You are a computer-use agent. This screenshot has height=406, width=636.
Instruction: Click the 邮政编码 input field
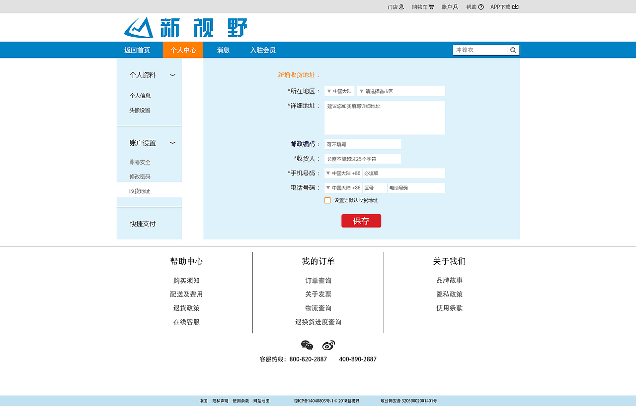coord(363,144)
